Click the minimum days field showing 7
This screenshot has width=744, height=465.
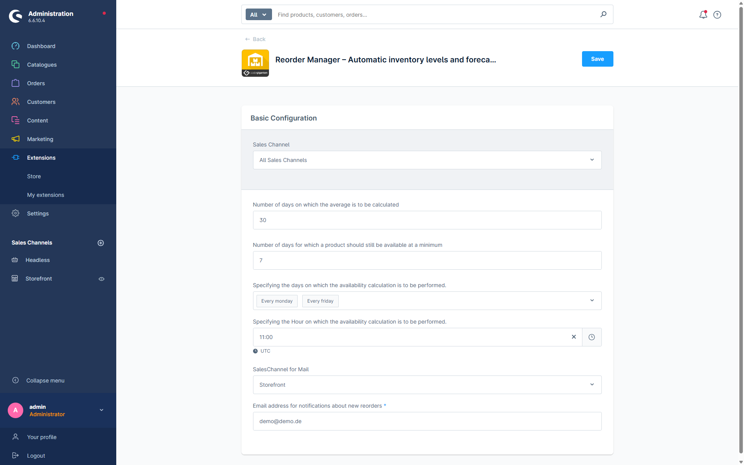coord(427,260)
